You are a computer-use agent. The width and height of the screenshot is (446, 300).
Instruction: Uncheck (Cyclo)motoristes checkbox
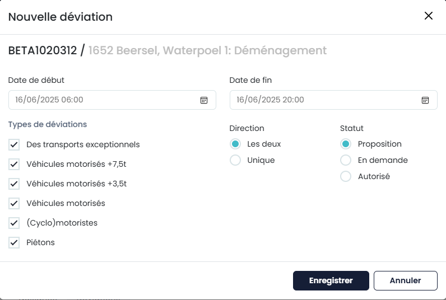coord(14,223)
